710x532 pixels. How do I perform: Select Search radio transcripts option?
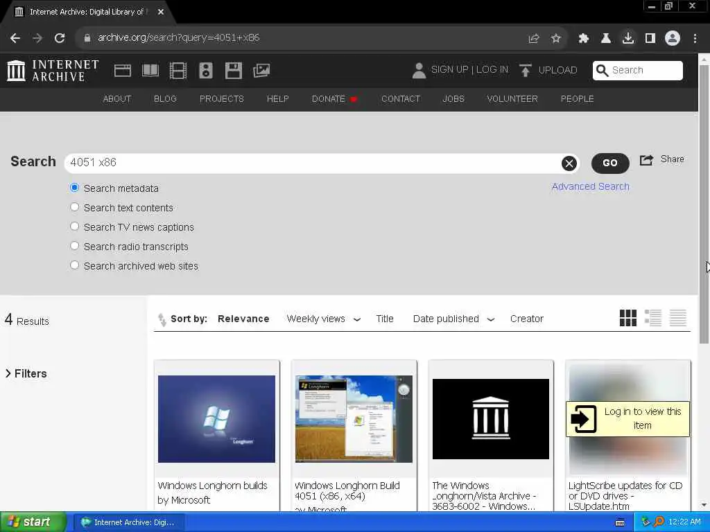coord(75,246)
